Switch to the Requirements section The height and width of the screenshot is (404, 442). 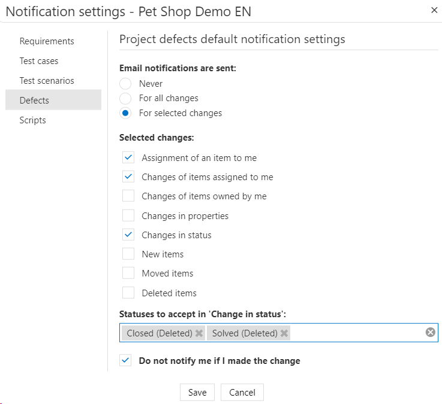[47, 41]
